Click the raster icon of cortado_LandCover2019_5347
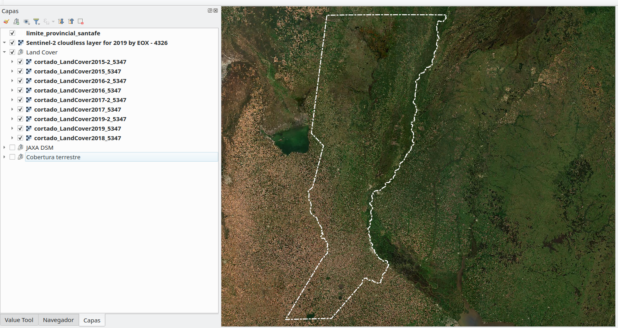Image resolution: width=618 pixels, height=328 pixels. (29, 129)
